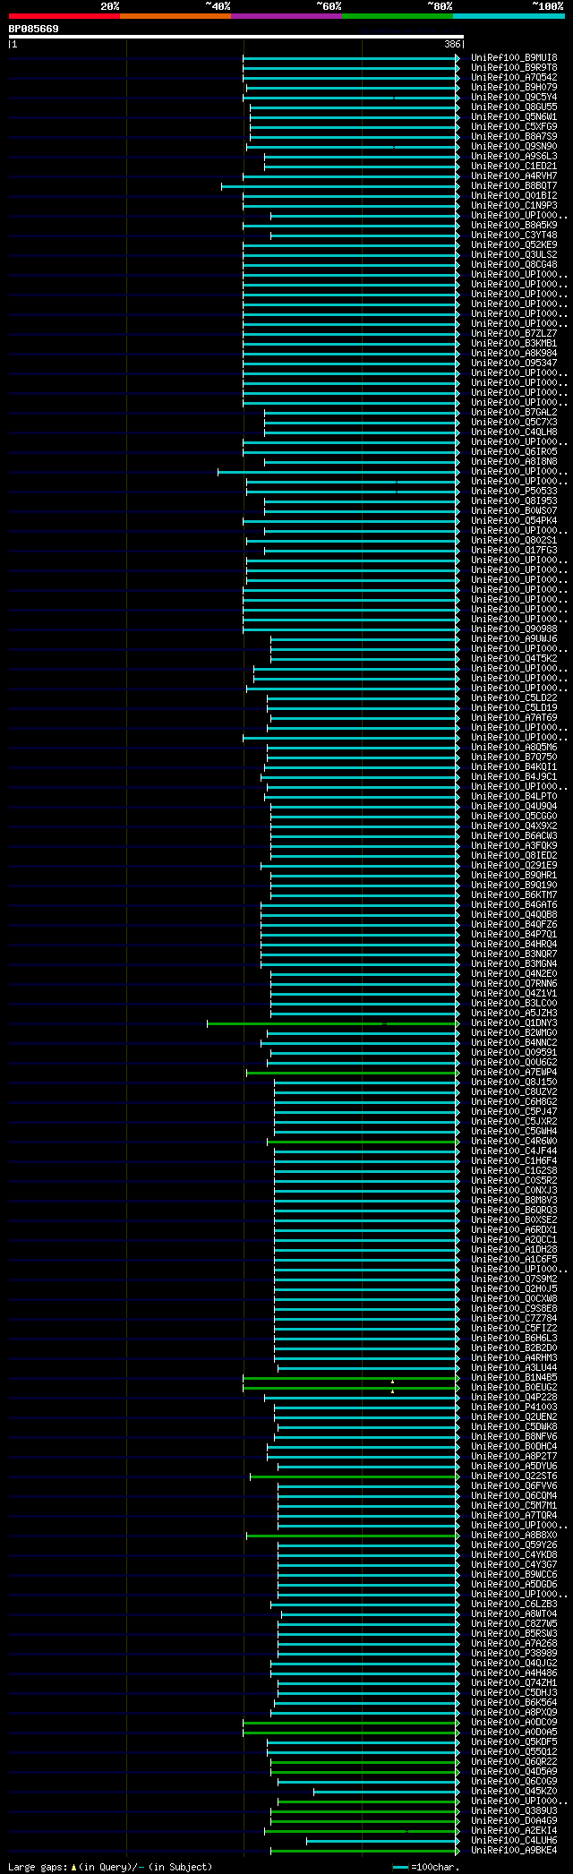Open hit UniRef100_B9H079
The image size is (573, 1874).
[x=514, y=88]
